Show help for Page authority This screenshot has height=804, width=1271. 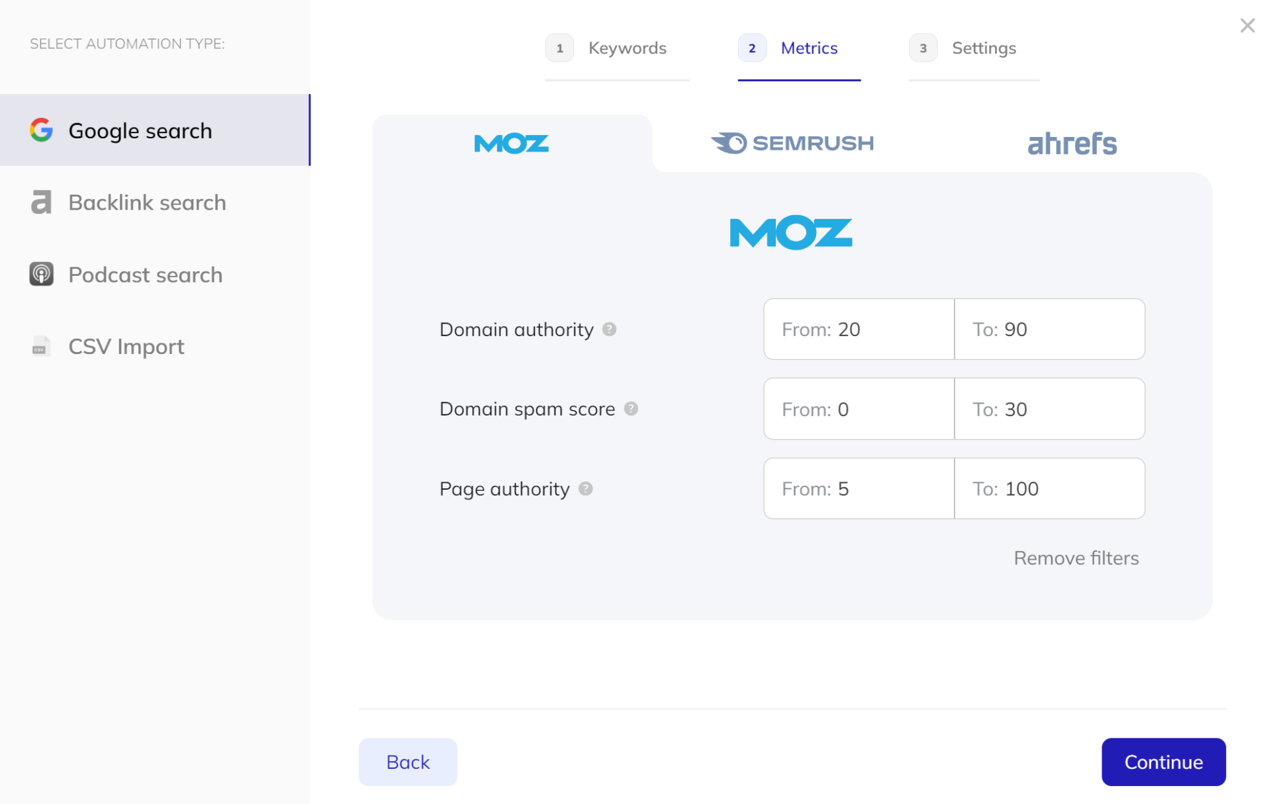tap(585, 489)
